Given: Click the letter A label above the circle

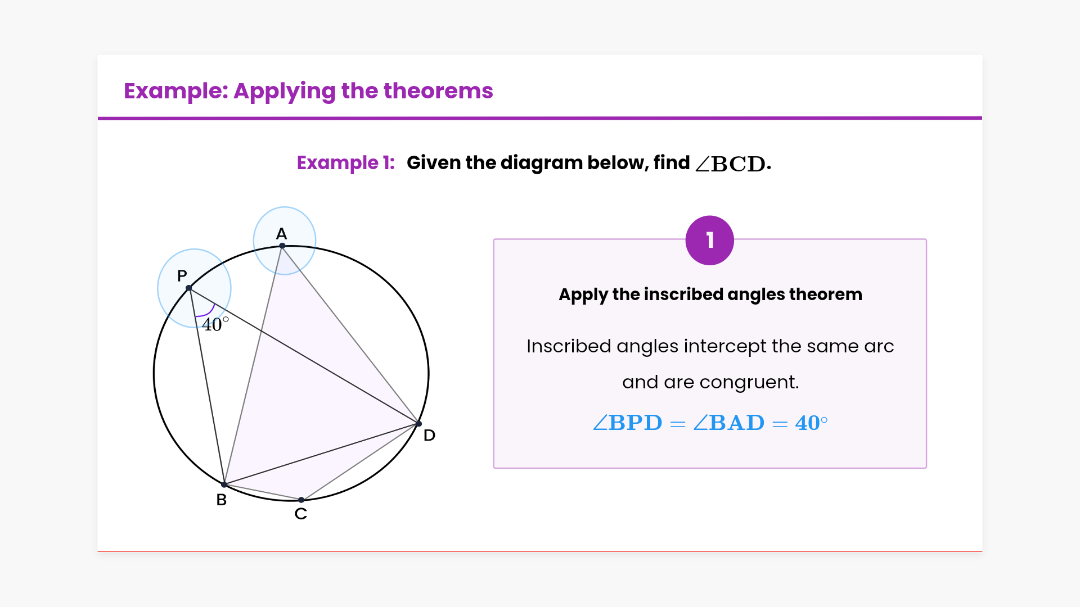Looking at the screenshot, I should tap(282, 234).
